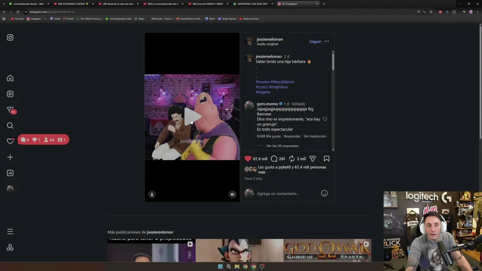Screen dimensions: 482x271
Task: Open jessiereelsman profile from the post header
Action: pos(270,39)
